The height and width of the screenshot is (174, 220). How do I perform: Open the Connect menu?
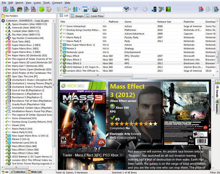pyautogui.click(x=57, y=3)
